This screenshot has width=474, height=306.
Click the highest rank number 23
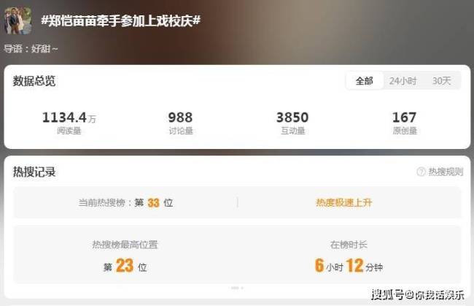125,266
